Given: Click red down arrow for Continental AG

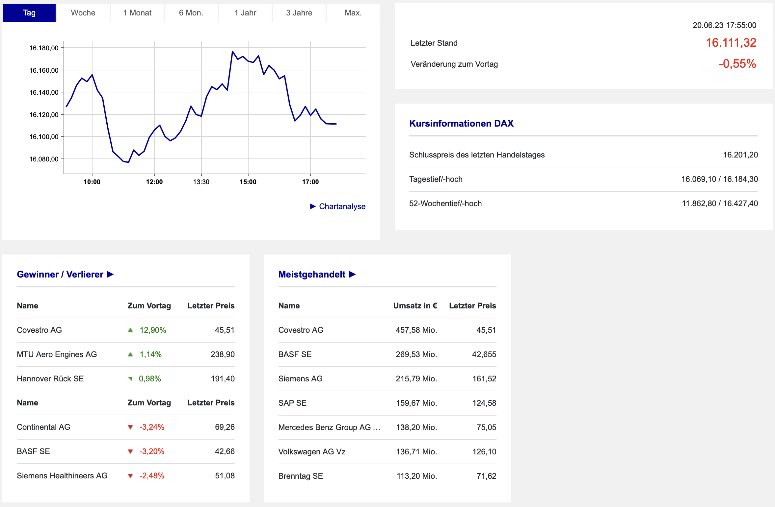Looking at the screenshot, I should point(130,427).
